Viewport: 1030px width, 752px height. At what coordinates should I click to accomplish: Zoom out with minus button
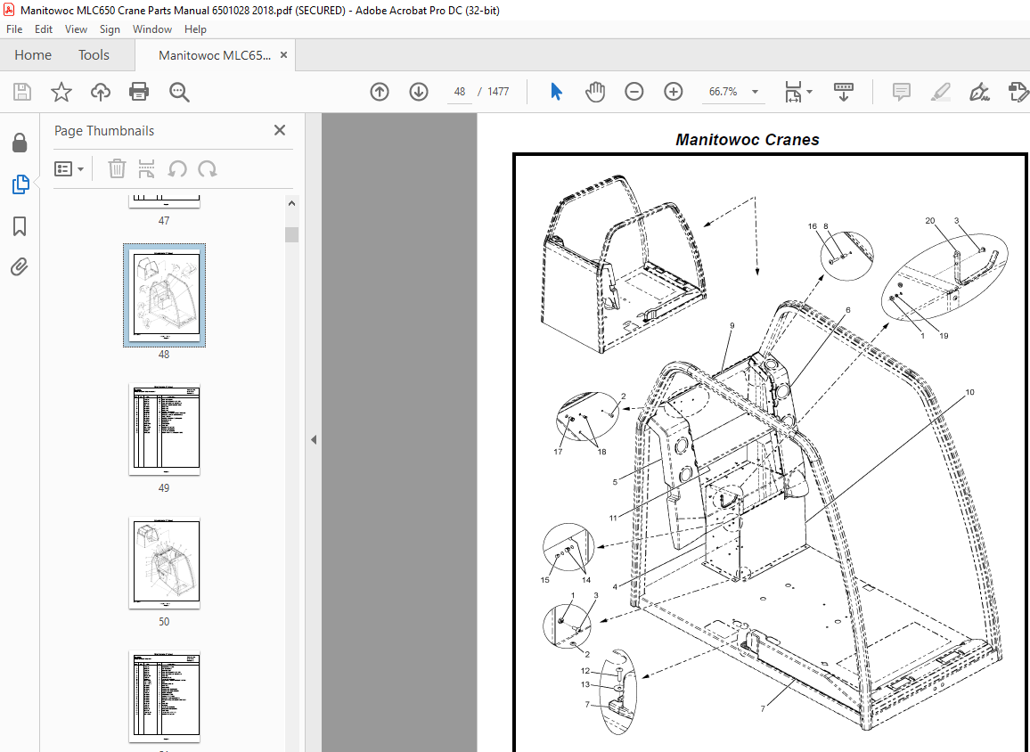[x=634, y=92]
